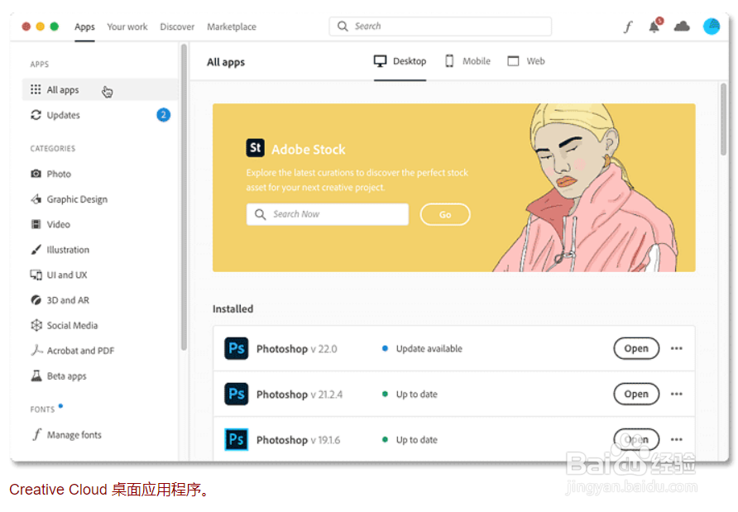Open Photoshop v 19.1.6
Screen dimensions: 738x512
click(636, 439)
